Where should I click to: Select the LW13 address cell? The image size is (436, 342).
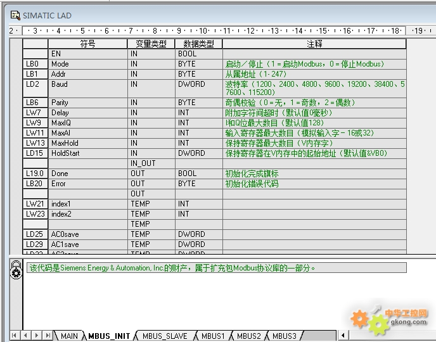click(35, 143)
